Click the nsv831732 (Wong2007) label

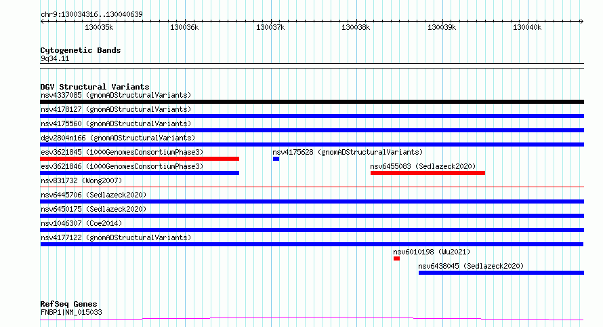click(81, 180)
